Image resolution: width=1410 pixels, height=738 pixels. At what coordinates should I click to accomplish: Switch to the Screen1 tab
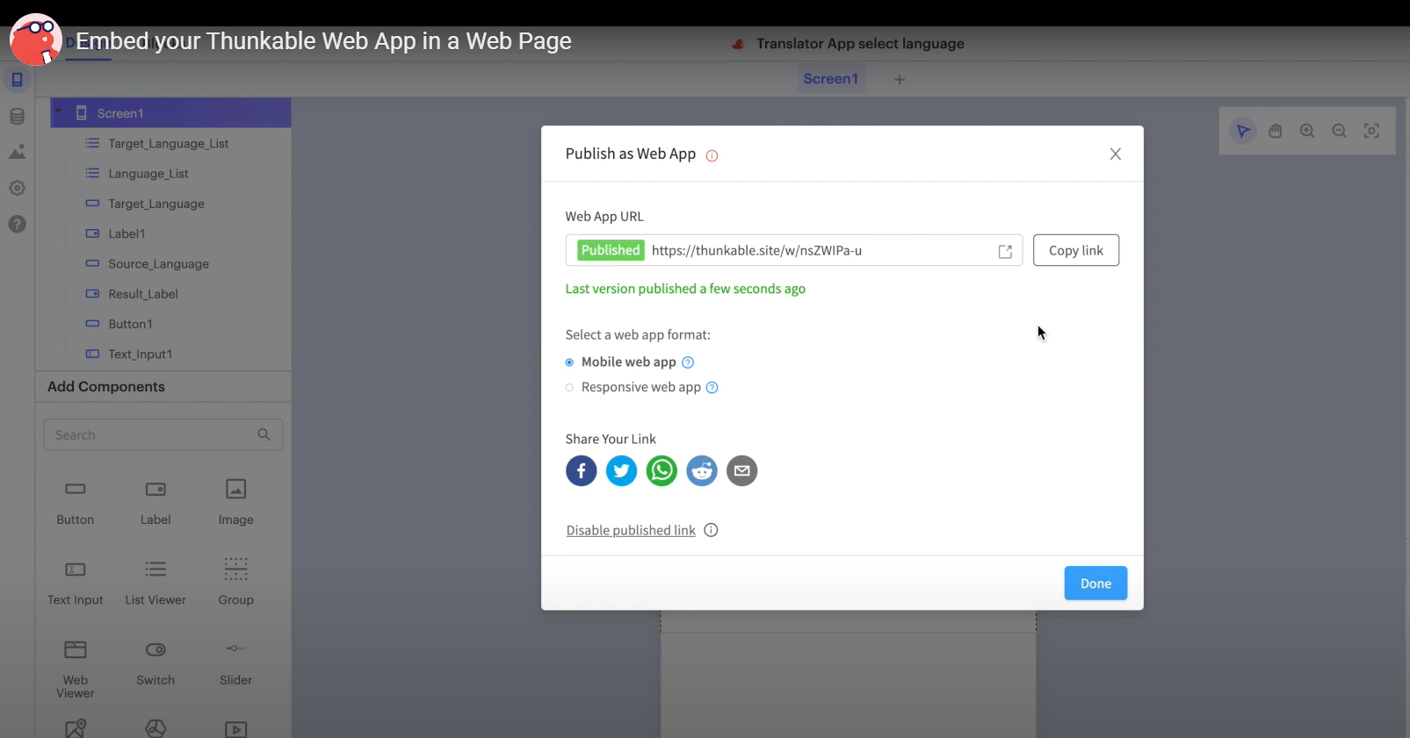830,79
